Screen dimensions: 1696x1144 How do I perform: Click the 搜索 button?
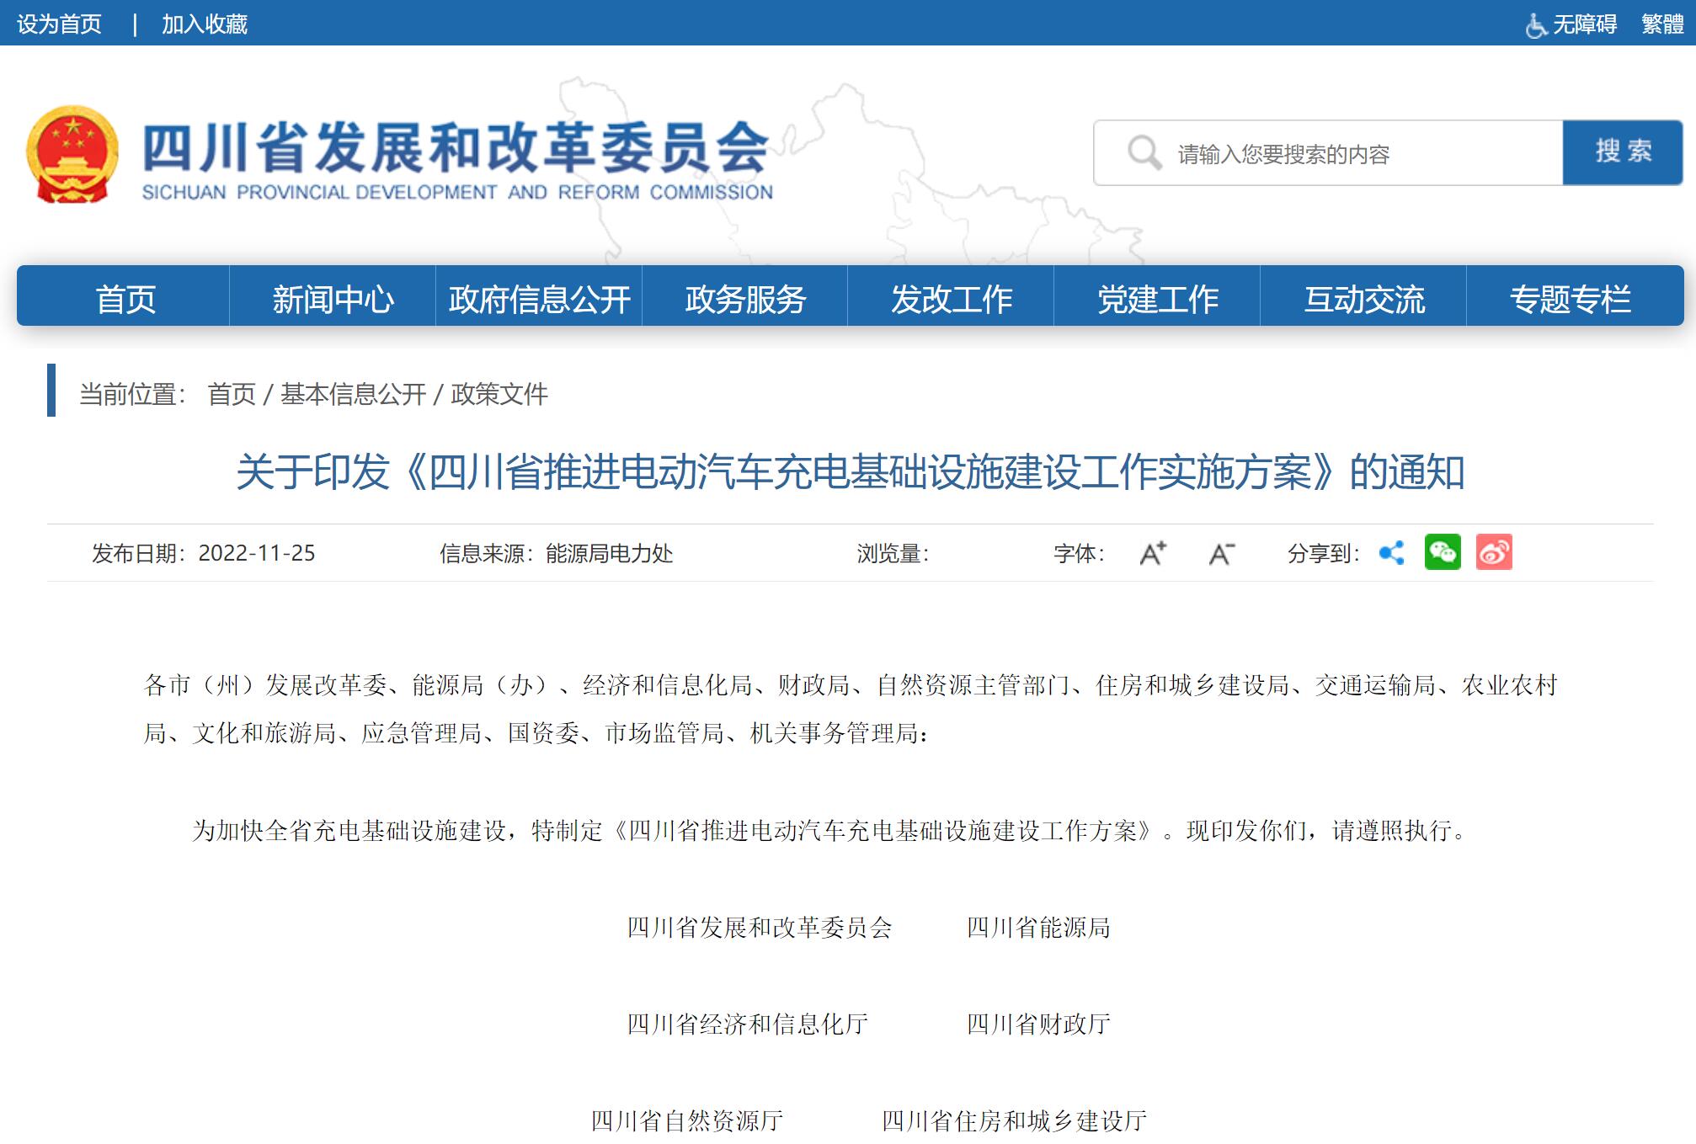click(1623, 152)
